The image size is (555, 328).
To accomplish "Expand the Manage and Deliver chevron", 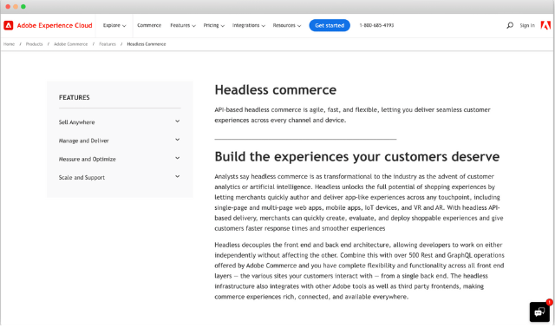I will [x=177, y=140].
